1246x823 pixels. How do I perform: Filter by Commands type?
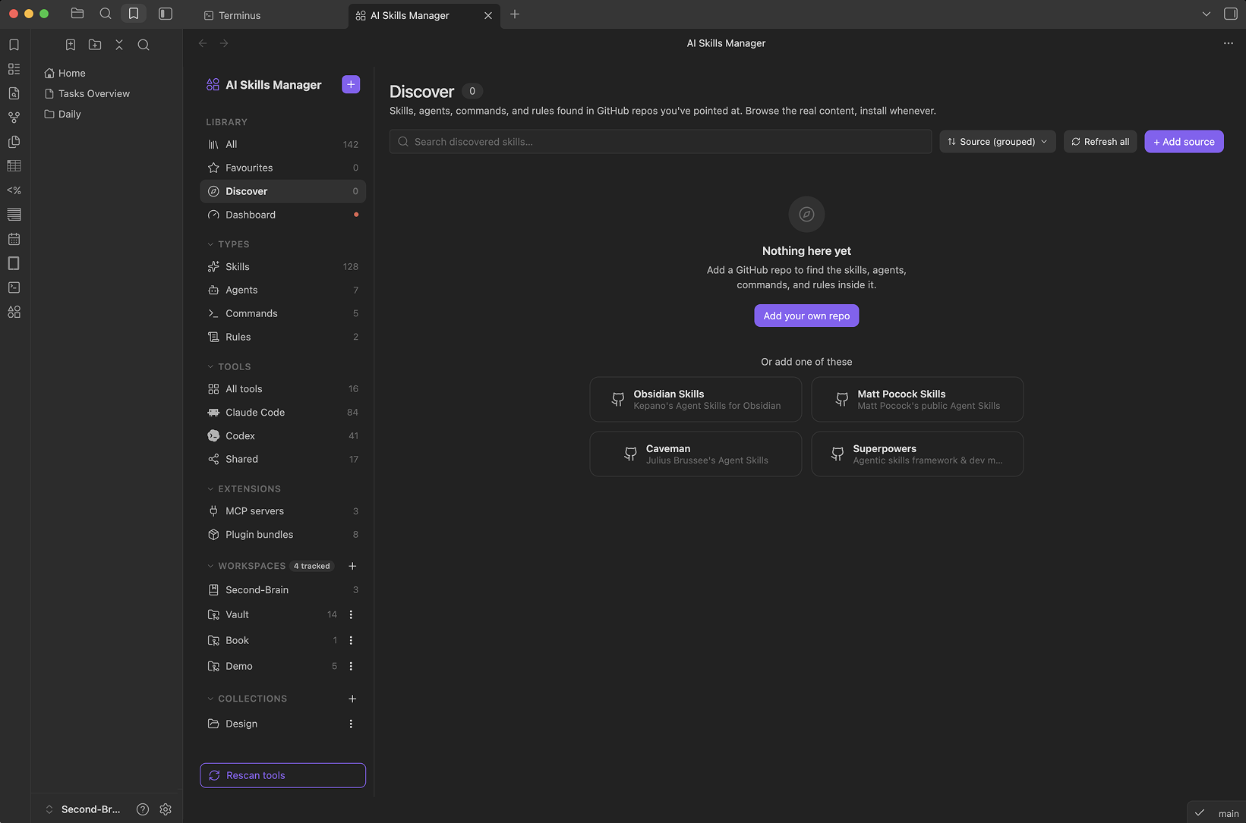(282, 313)
